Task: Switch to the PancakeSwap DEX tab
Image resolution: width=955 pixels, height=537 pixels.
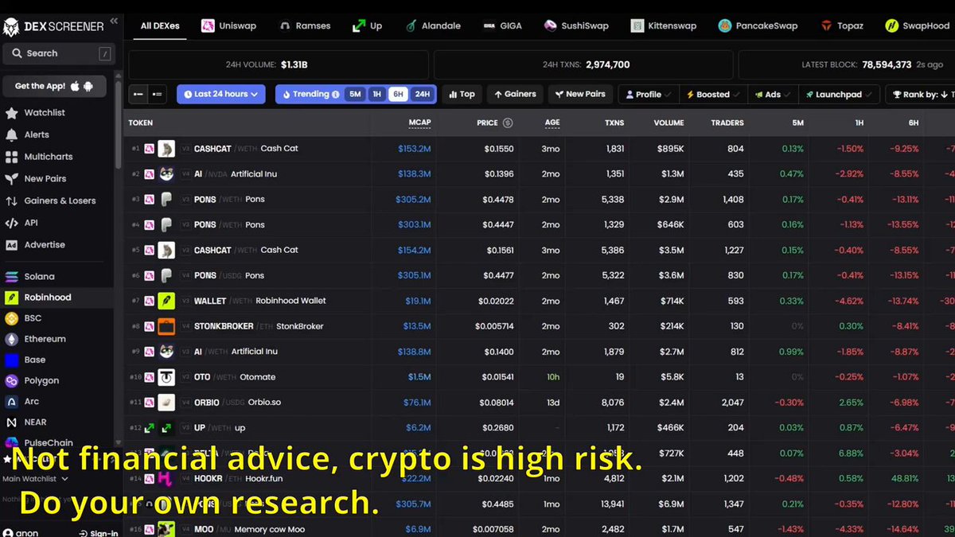Action: point(758,25)
